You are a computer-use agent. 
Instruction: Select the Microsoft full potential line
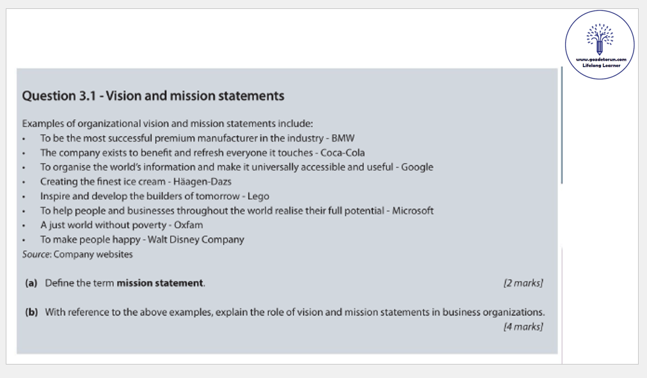[237, 210]
